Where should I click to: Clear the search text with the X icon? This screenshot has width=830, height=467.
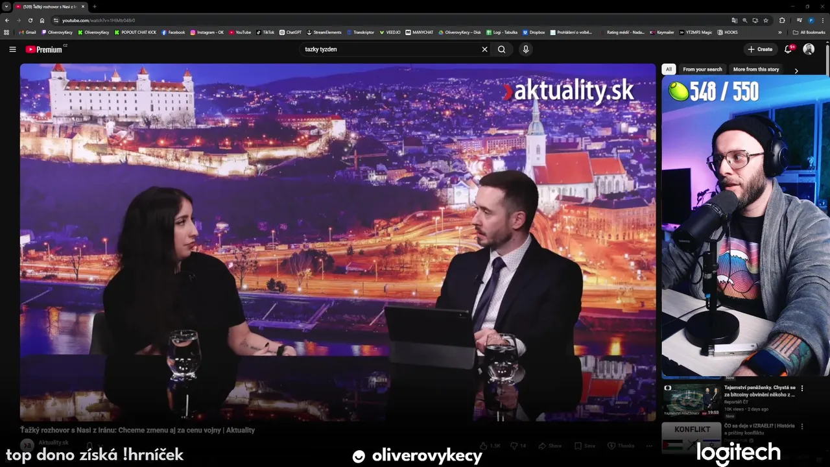tap(484, 49)
